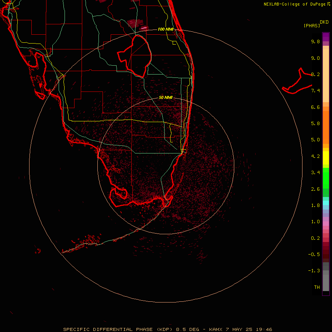Click the 5.0 colorbar scale value
332x332 pixels.
coord(315,140)
